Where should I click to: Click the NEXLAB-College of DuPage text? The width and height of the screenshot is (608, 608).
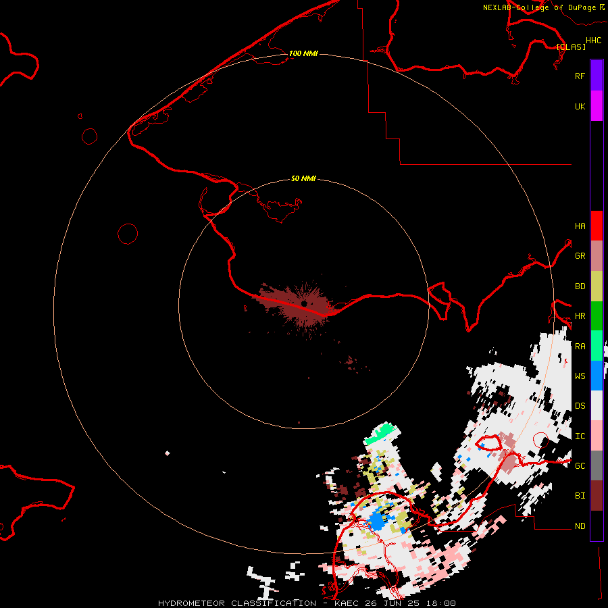coord(539,7)
